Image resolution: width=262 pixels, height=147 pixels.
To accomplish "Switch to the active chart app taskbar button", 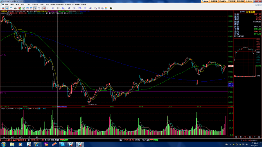I will coord(80,144).
